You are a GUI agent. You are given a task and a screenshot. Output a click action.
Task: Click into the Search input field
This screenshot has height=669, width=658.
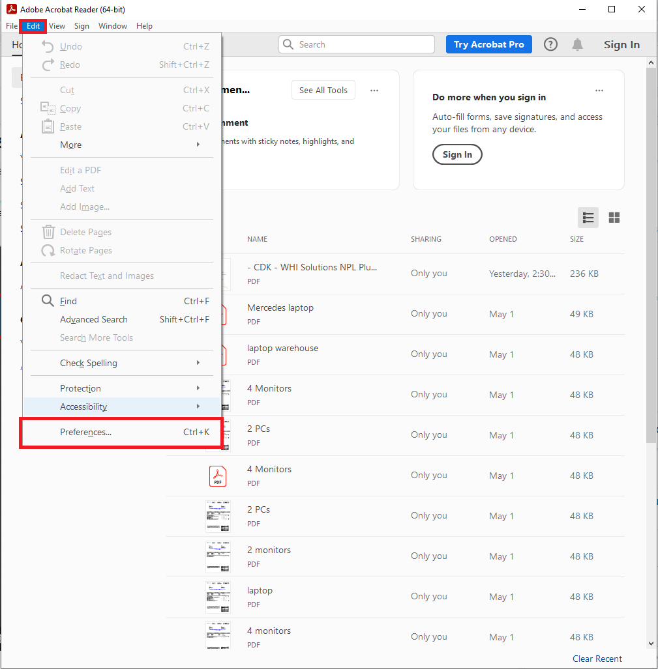357,44
